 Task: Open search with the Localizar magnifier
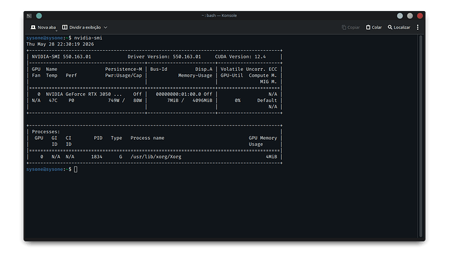pyautogui.click(x=390, y=27)
